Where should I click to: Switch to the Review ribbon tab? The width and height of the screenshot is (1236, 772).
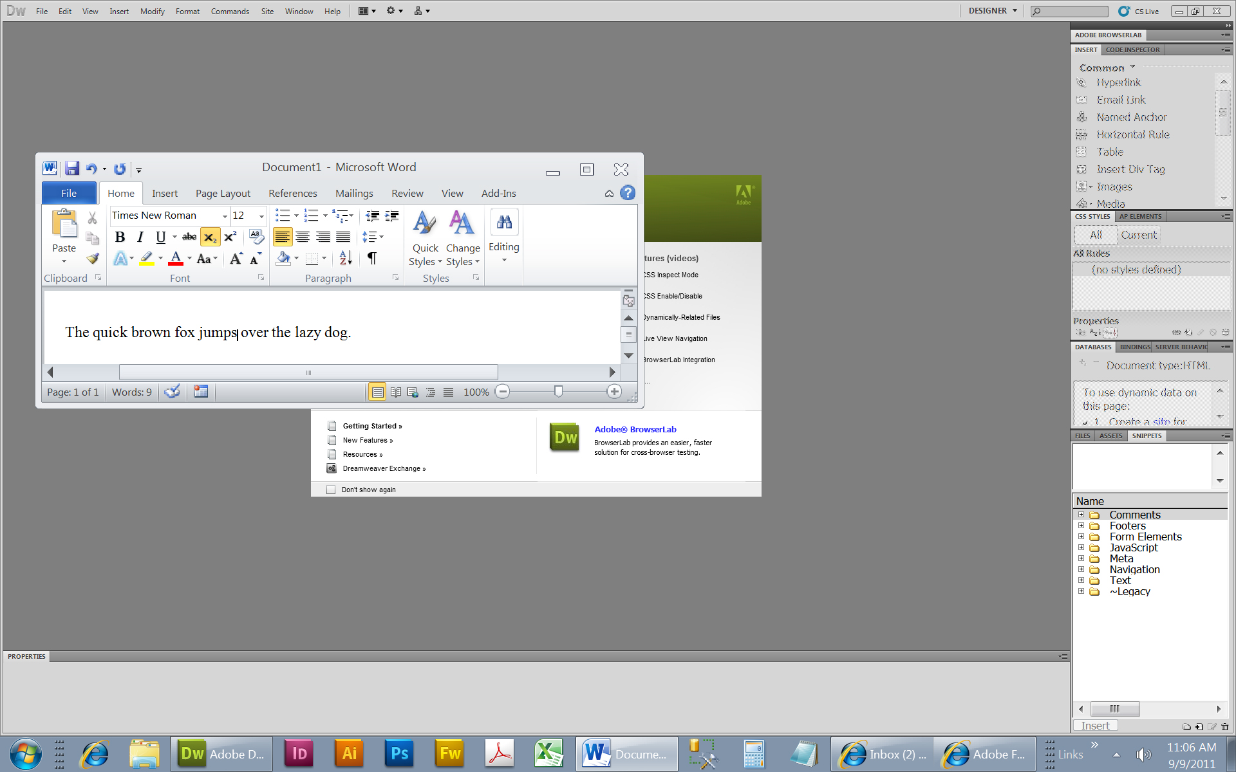pos(407,193)
